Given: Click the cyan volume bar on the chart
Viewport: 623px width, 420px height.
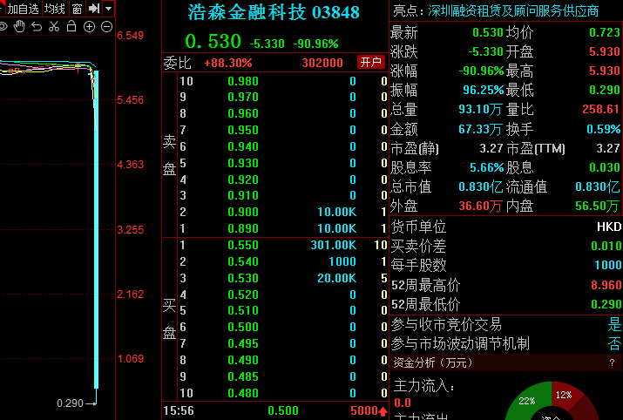Looking at the screenshot, I should pyautogui.click(x=96, y=229).
